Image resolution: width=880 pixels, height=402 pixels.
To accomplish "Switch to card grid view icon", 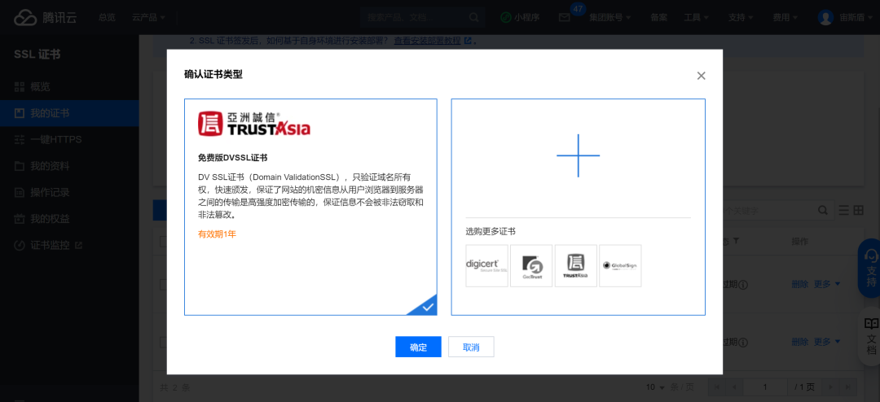I will (x=858, y=210).
